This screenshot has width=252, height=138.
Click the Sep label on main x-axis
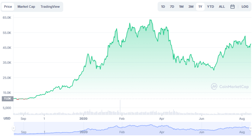pos(23,119)
